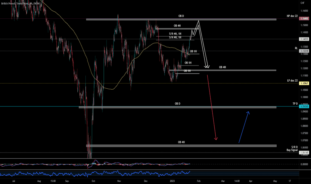Click the 0.00000 indicator scale value
The image size is (311, 184).
tap(304, 164)
